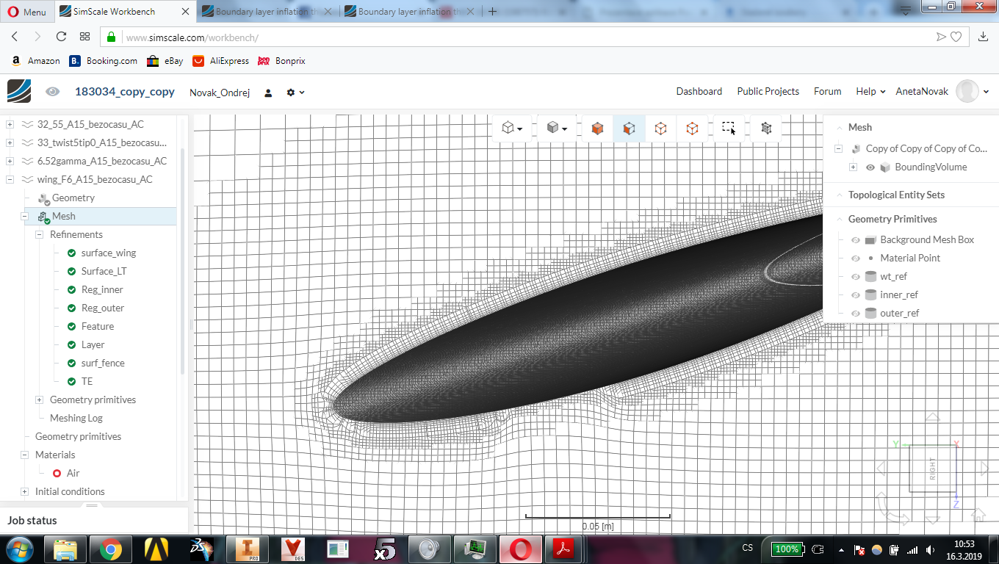Activate the edge selection mode icon
Screen dimensions: 999x564
coord(660,128)
